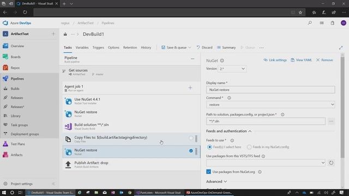The image size is (349, 196).
Task: Select the Build solution **\*.sln task
Action: pos(131,126)
